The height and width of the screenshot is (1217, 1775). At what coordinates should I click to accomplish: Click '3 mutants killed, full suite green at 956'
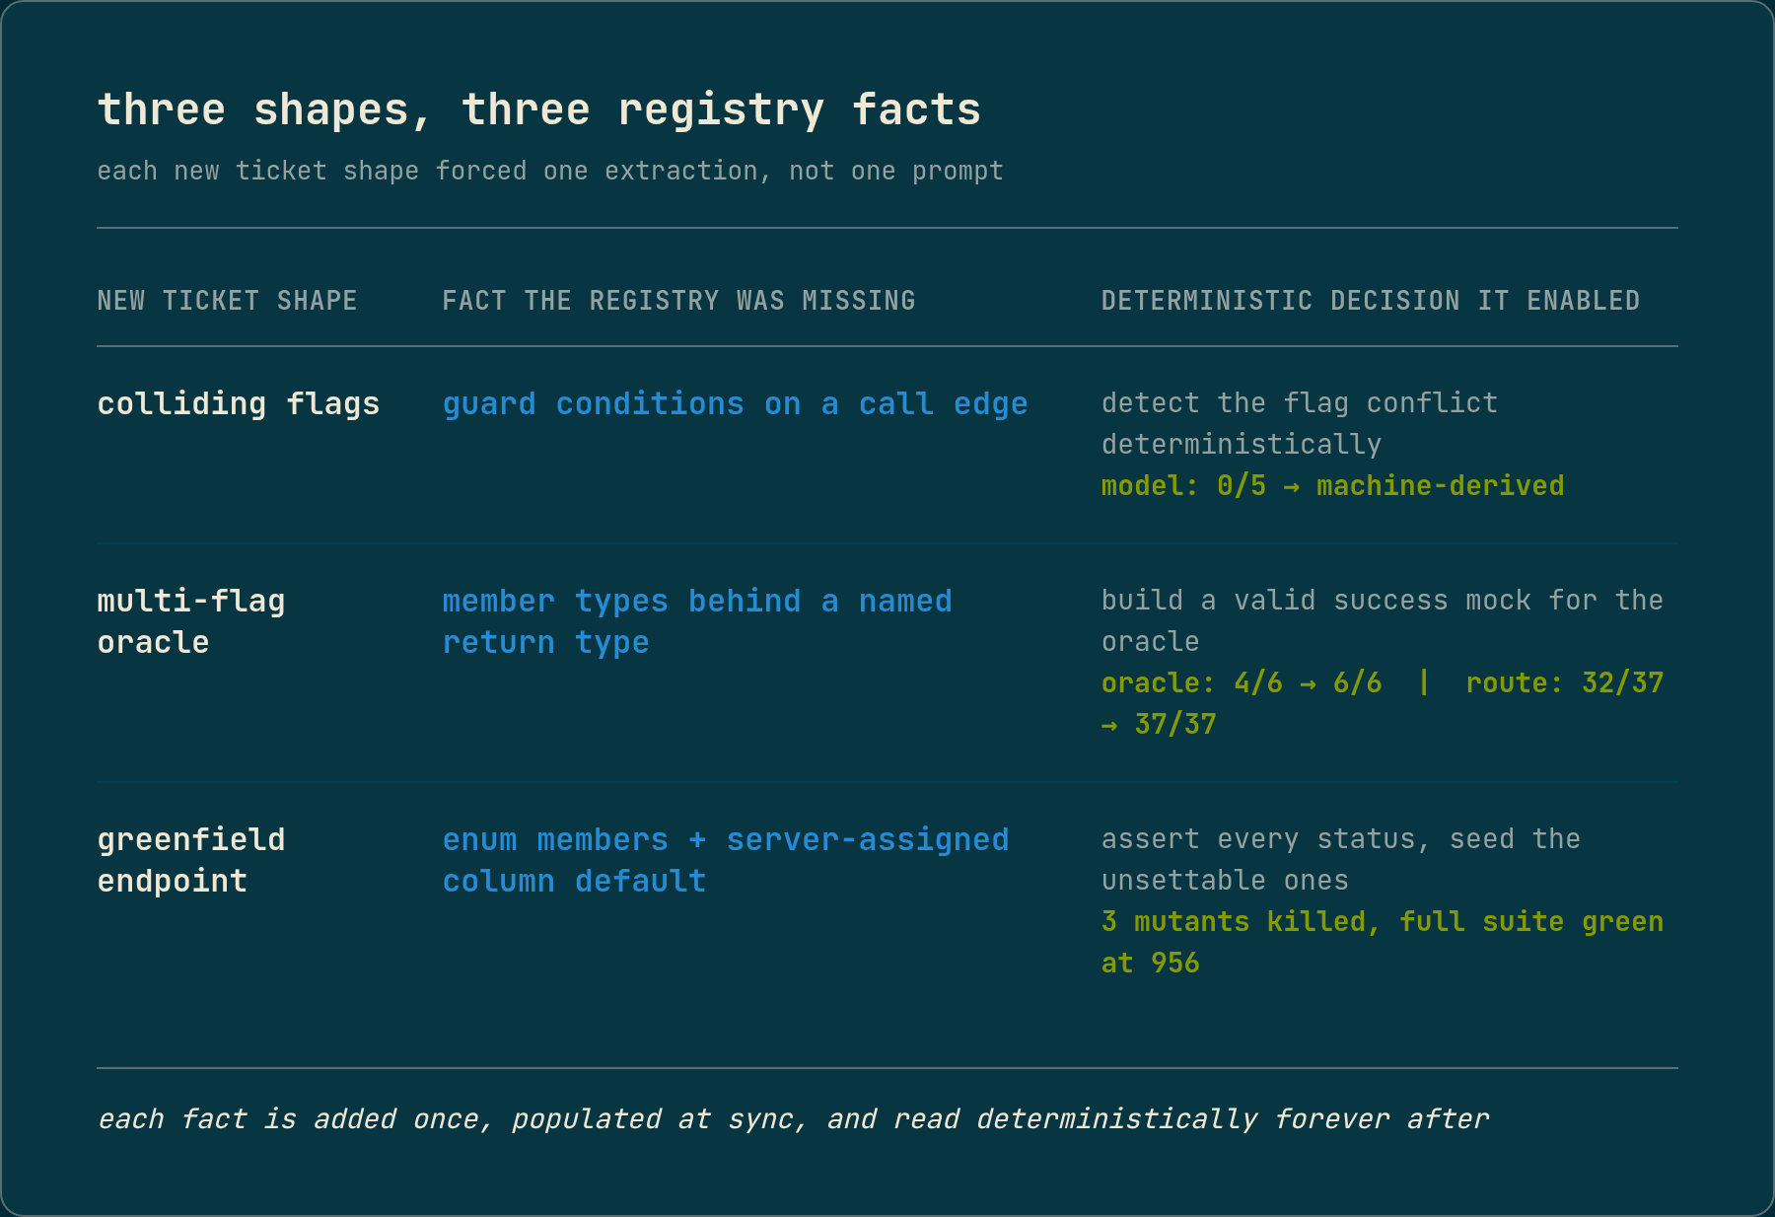pyautogui.click(x=1383, y=942)
